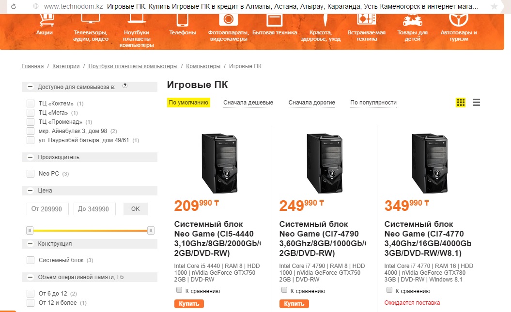Image resolution: width=511 pixels, height=312 pixels.
Task: Click the minimum price input field
Action: click(47, 209)
